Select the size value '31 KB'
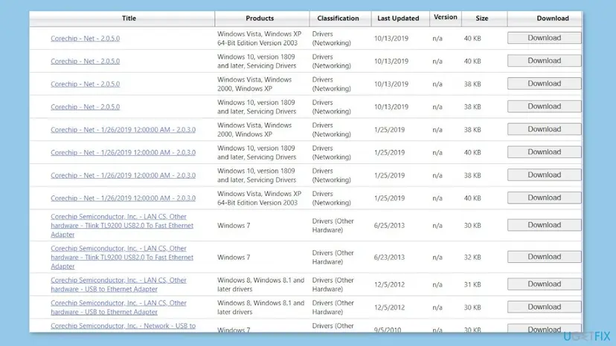Image resolution: width=616 pixels, height=346 pixels. click(x=472, y=285)
